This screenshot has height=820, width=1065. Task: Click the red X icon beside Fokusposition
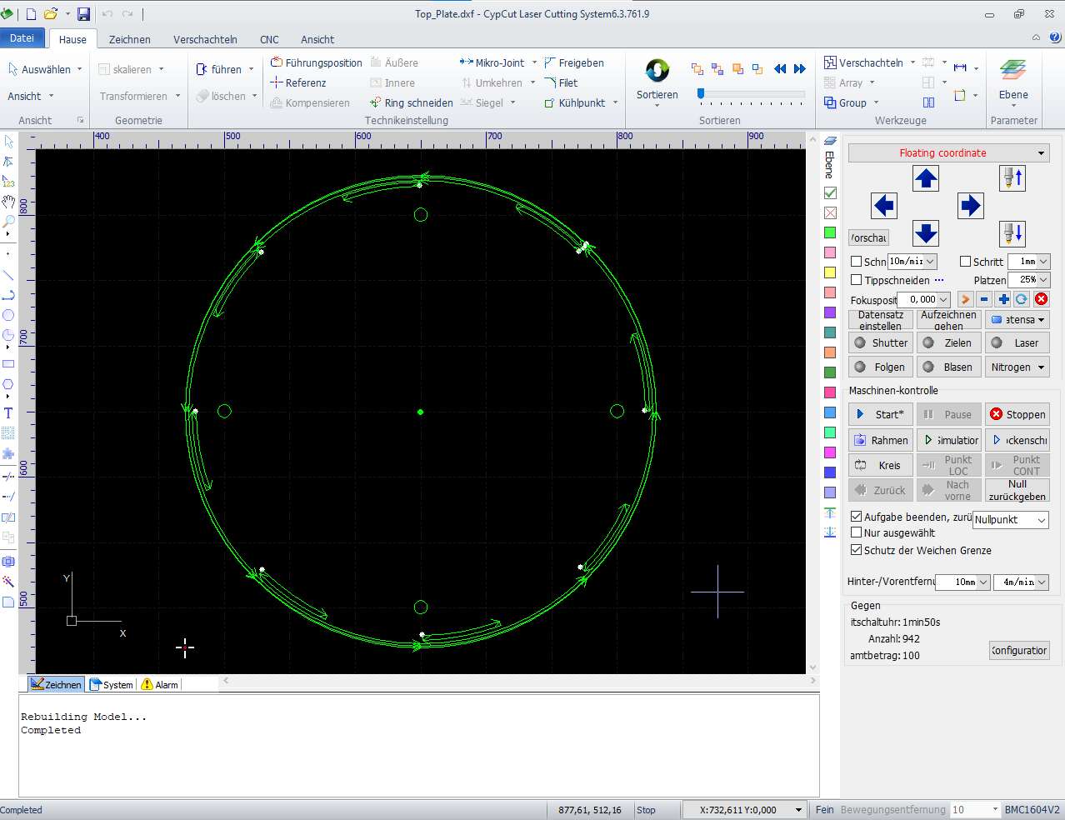coord(1041,299)
